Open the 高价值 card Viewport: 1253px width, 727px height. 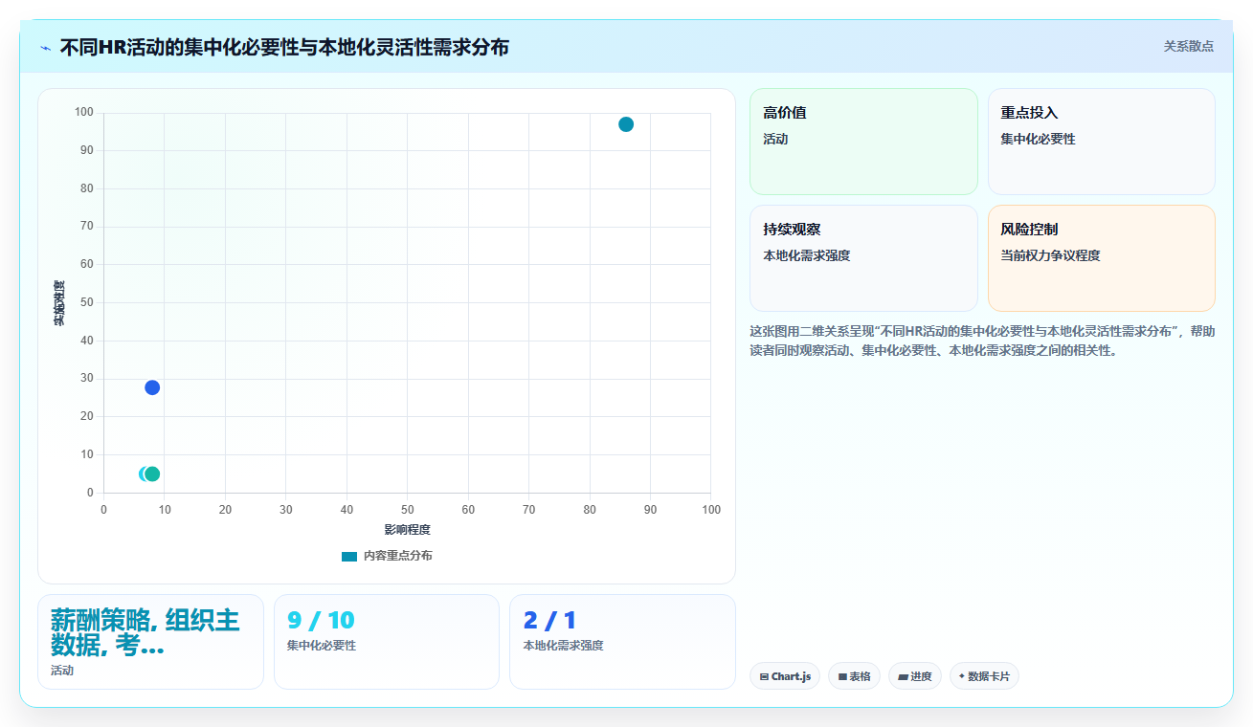click(863, 142)
